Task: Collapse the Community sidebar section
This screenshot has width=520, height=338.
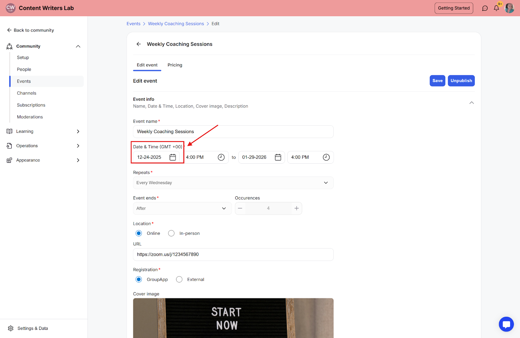Action: click(x=78, y=46)
